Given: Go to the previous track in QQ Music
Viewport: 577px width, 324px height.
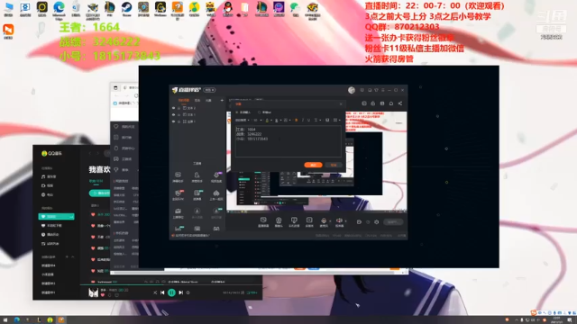Looking at the screenshot, I should pos(162,292).
